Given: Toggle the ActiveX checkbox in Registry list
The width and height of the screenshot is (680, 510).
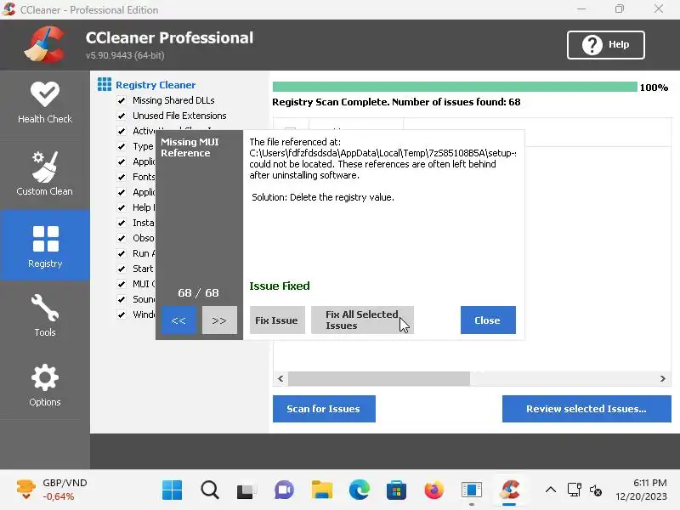Looking at the screenshot, I should 122,131.
